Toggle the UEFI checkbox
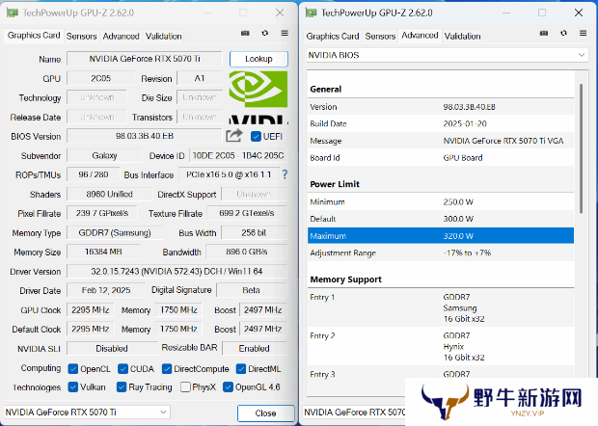Image resolution: width=598 pixels, height=426 pixels. coord(256,136)
